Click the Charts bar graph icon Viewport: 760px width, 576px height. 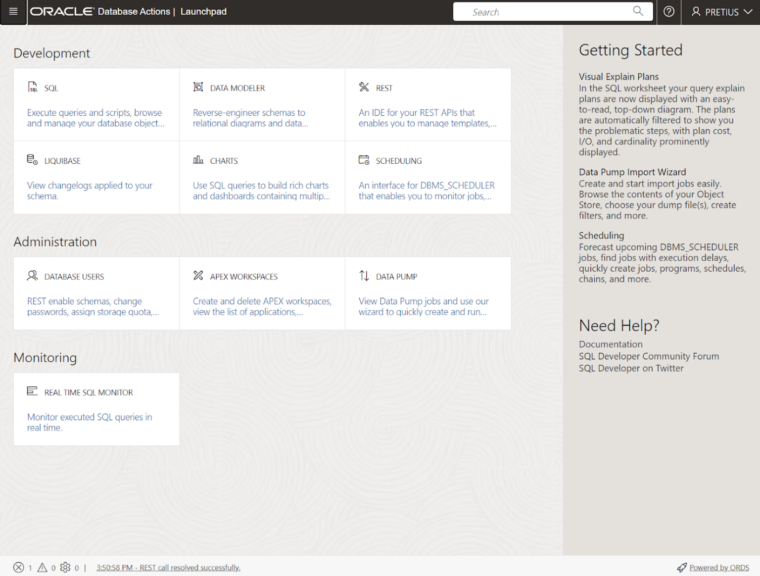198,159
